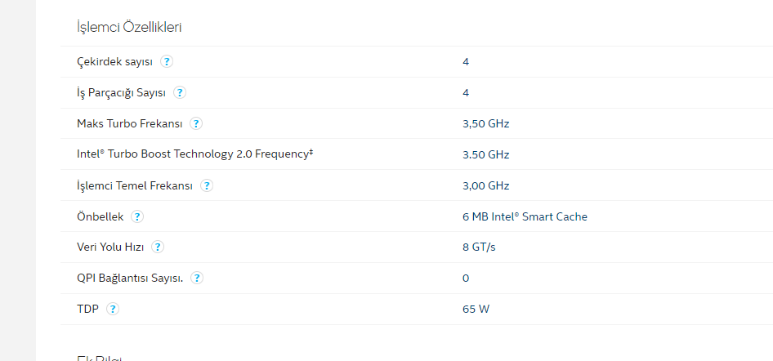Click the help icon for QPI Bağlantısı Sayısı
The height and width of the screenshot is (361, 773).
point(197,278)
